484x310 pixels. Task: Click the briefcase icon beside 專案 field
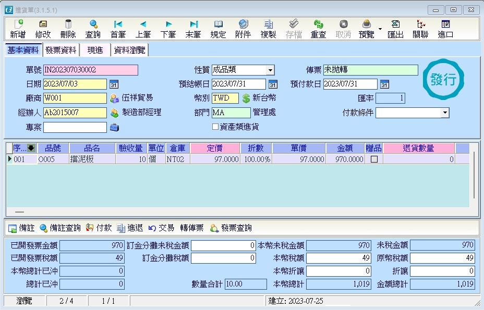114,127
